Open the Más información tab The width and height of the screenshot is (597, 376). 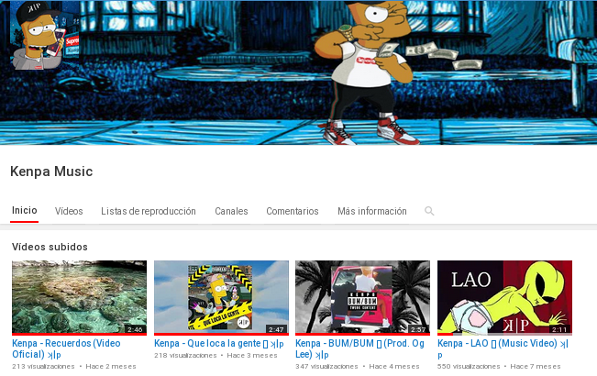click(x=372, y=211)
